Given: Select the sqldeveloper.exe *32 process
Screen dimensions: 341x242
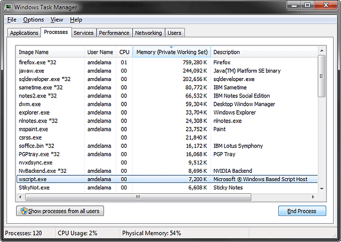Looking at the screenshot, I should point(167,79).
